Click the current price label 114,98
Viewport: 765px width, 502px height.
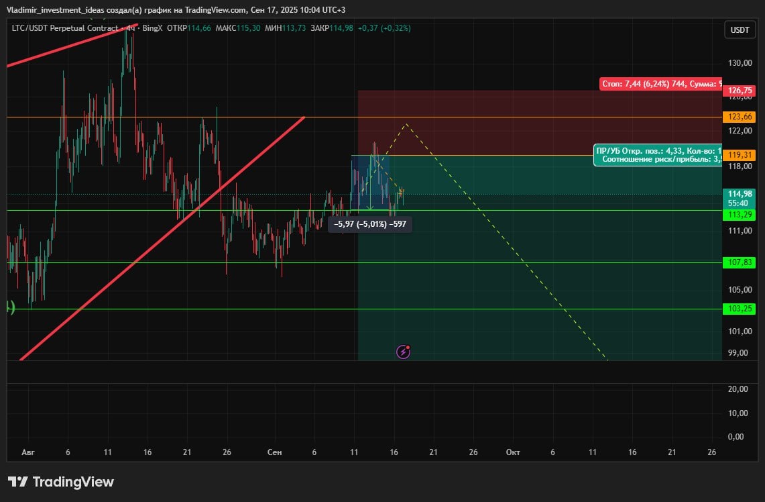pyautogui.click(x=740, y=194)
